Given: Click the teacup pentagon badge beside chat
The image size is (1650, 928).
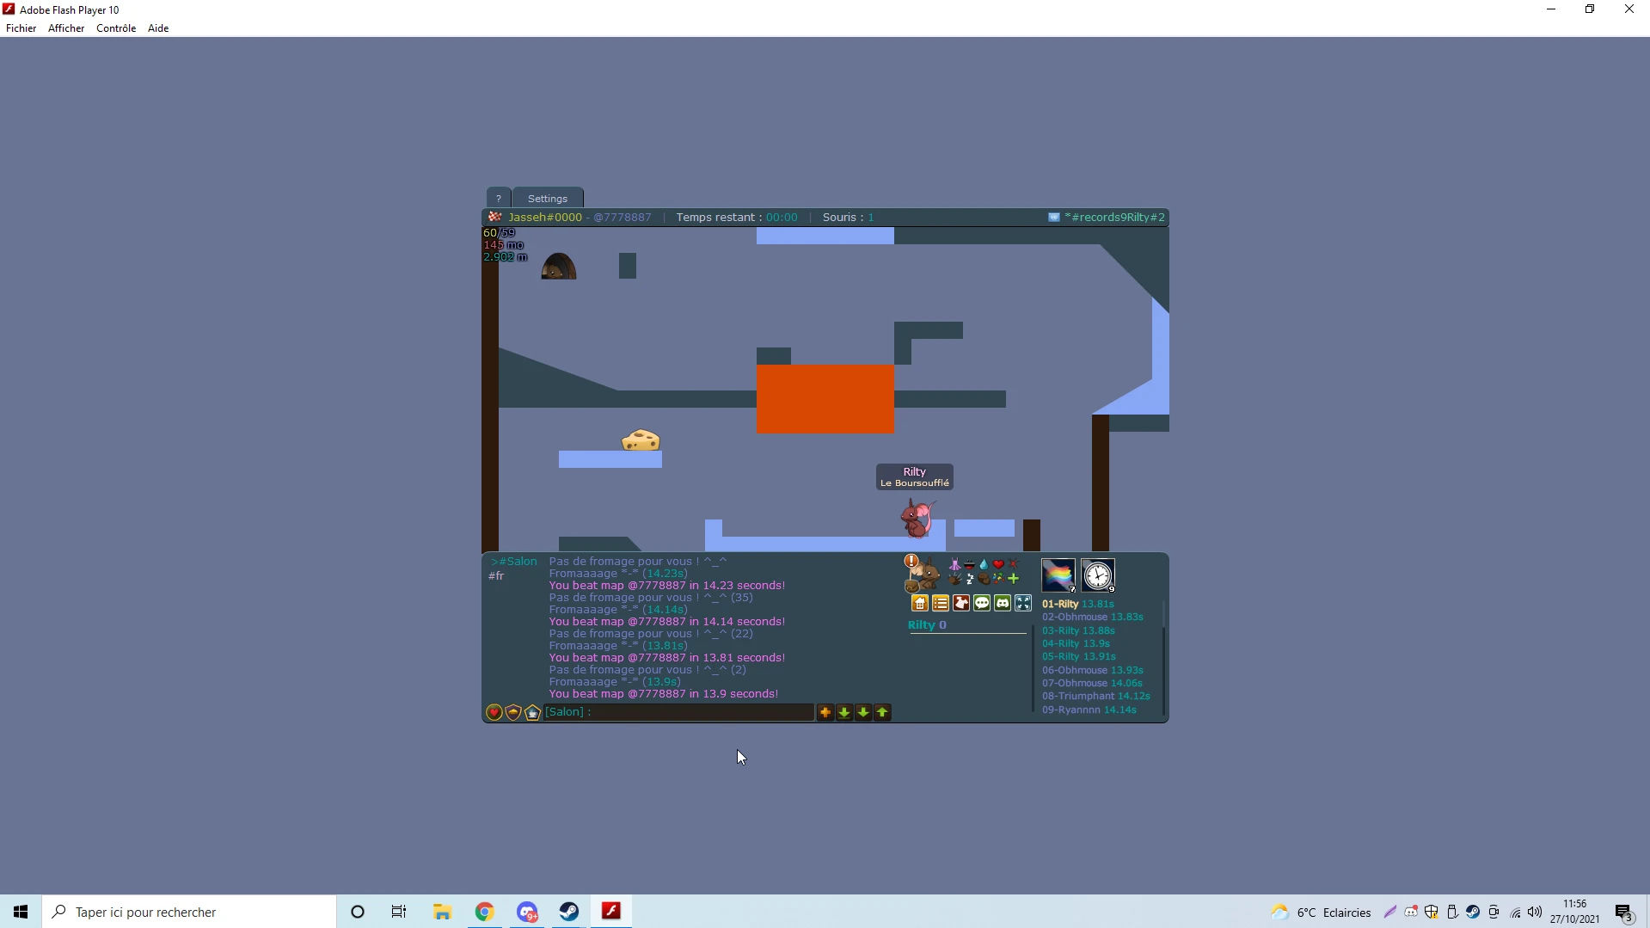Looking at the screenshot, I should click(533, 713).
